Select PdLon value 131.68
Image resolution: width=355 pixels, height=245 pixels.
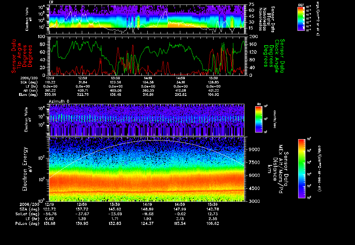coord(49,223)
